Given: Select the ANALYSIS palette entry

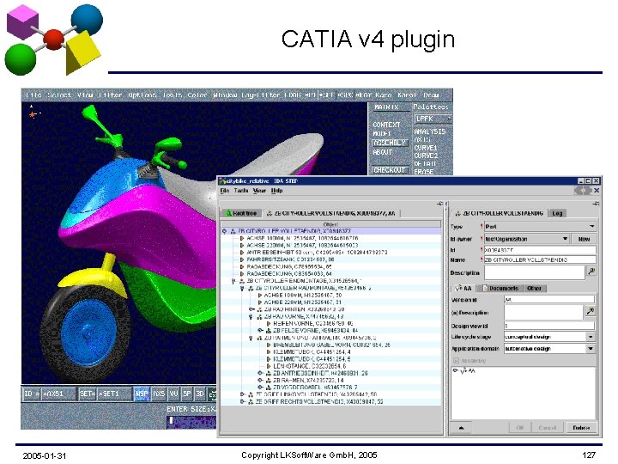Looking at the screenshot, I should 430,131.
